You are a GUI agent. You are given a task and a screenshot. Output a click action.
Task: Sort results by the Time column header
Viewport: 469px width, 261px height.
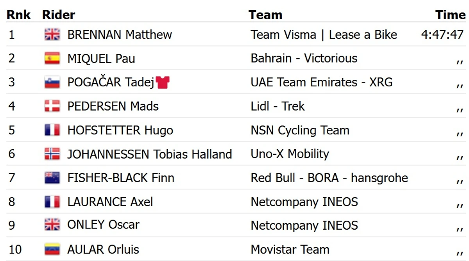click(450, 15)
